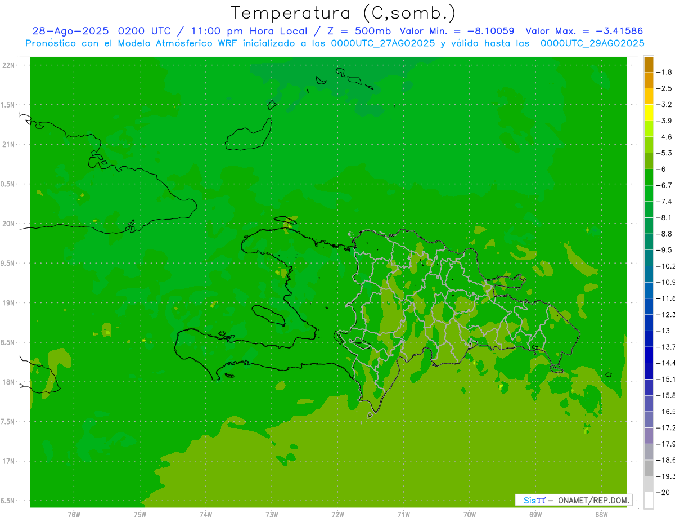Viewport: 675px width, 522px height.
Task: Pick the deep blue swatch between -13.7 and -14.4
Action: 649,355
